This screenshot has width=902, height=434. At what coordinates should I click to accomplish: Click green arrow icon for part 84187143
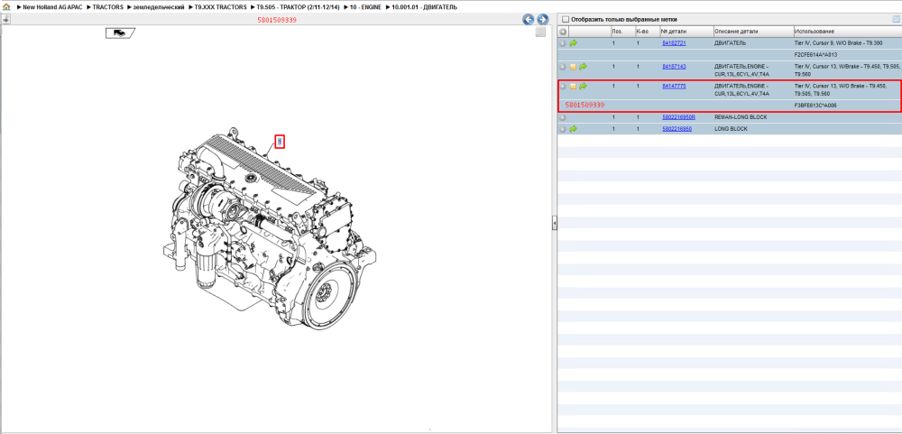point(583,67)
